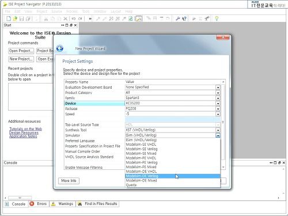Open the Family dropdown arrow
The image size is (288, 216).
218,98
